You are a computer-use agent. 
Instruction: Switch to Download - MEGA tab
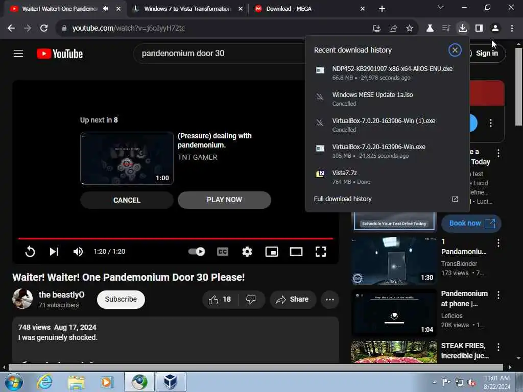(310, 9)
